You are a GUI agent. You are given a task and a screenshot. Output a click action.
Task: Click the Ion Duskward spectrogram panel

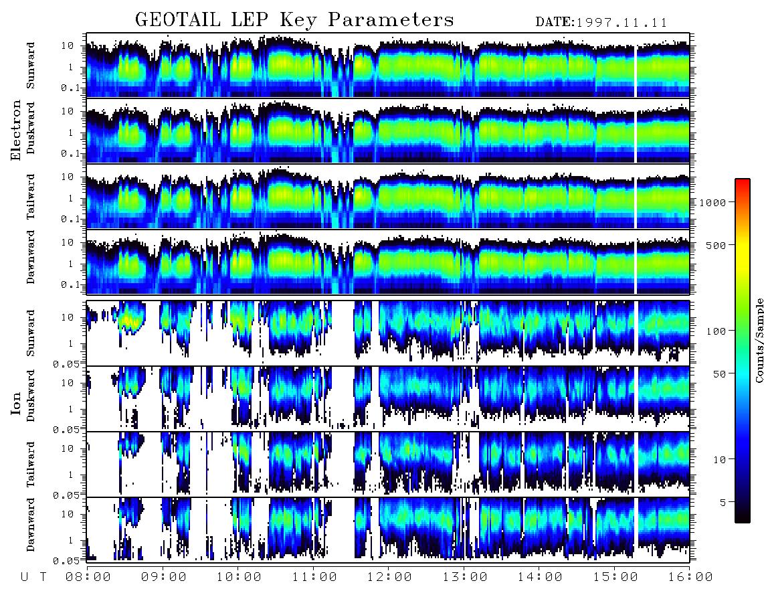pyautogui.click(x=388, y=399)
